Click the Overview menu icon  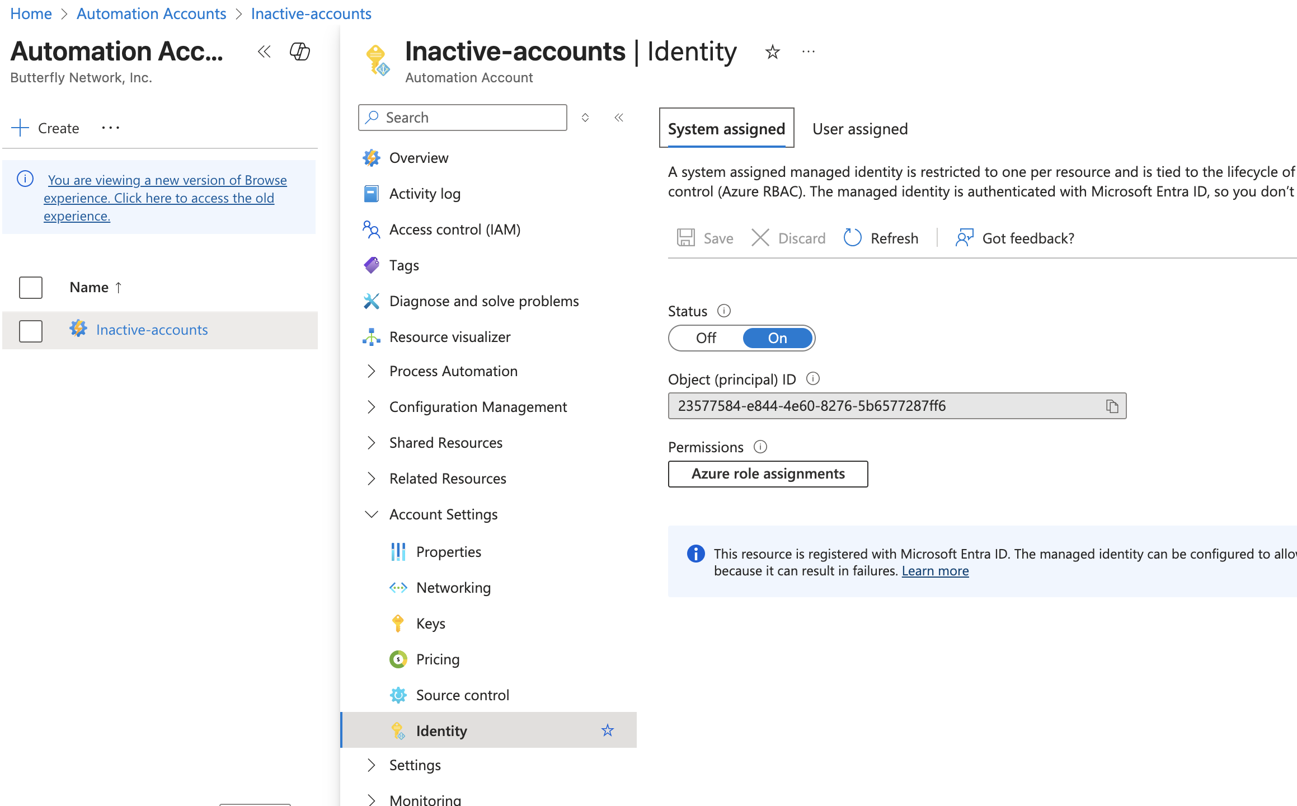pos(372,158)
